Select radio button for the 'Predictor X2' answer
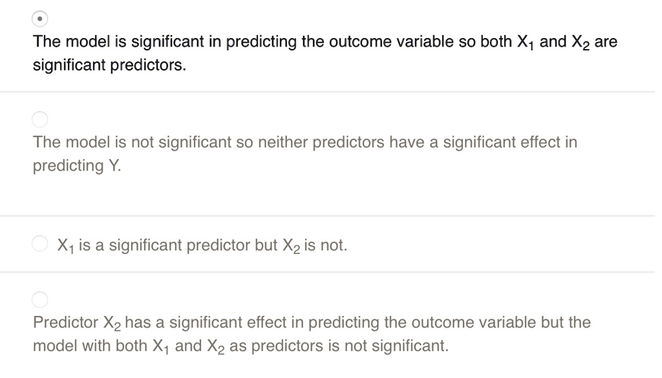662x378 pixels. point(40,300)
